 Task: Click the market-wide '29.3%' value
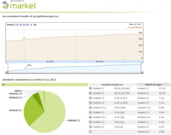point(162,93)
